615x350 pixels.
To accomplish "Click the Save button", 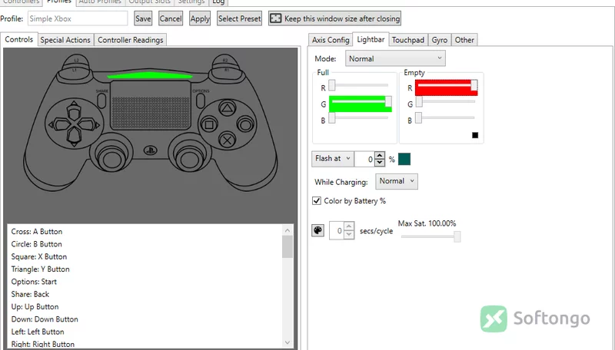I will click(143, 18).
